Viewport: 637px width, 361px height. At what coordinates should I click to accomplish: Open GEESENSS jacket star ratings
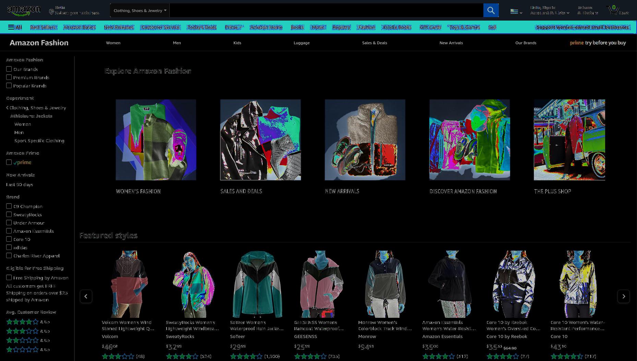pyautogui.click(x=310, y=356)
